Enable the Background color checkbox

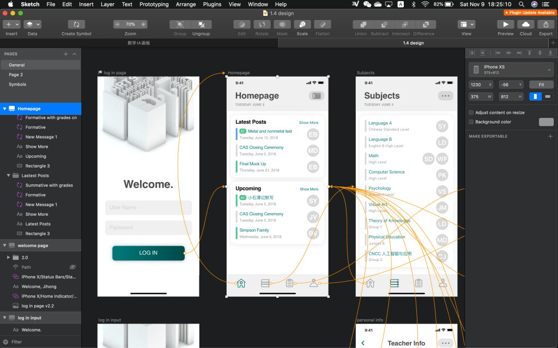[x=471, y=122]
